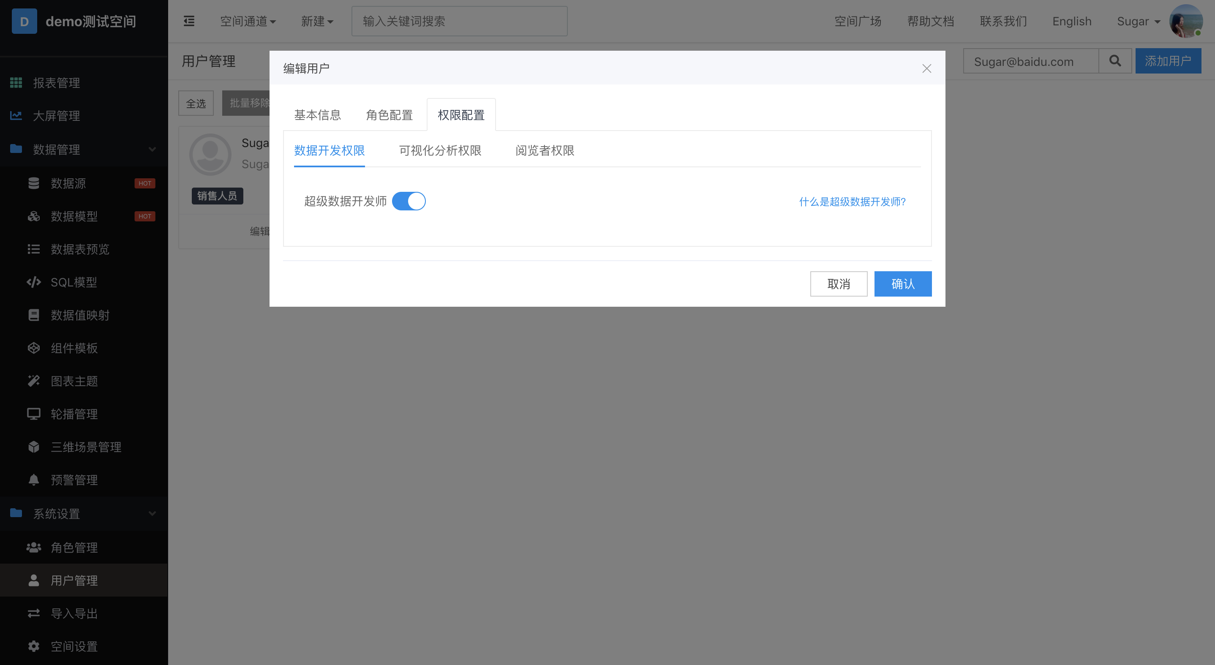Collapse the 数据管理 section chevron
Screen dimensions: 1215x665
152,150
